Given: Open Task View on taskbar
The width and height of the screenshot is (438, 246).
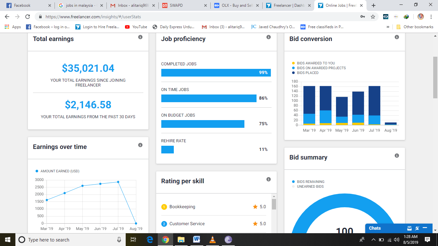Looking at the screenshot, I should [134, 240].
